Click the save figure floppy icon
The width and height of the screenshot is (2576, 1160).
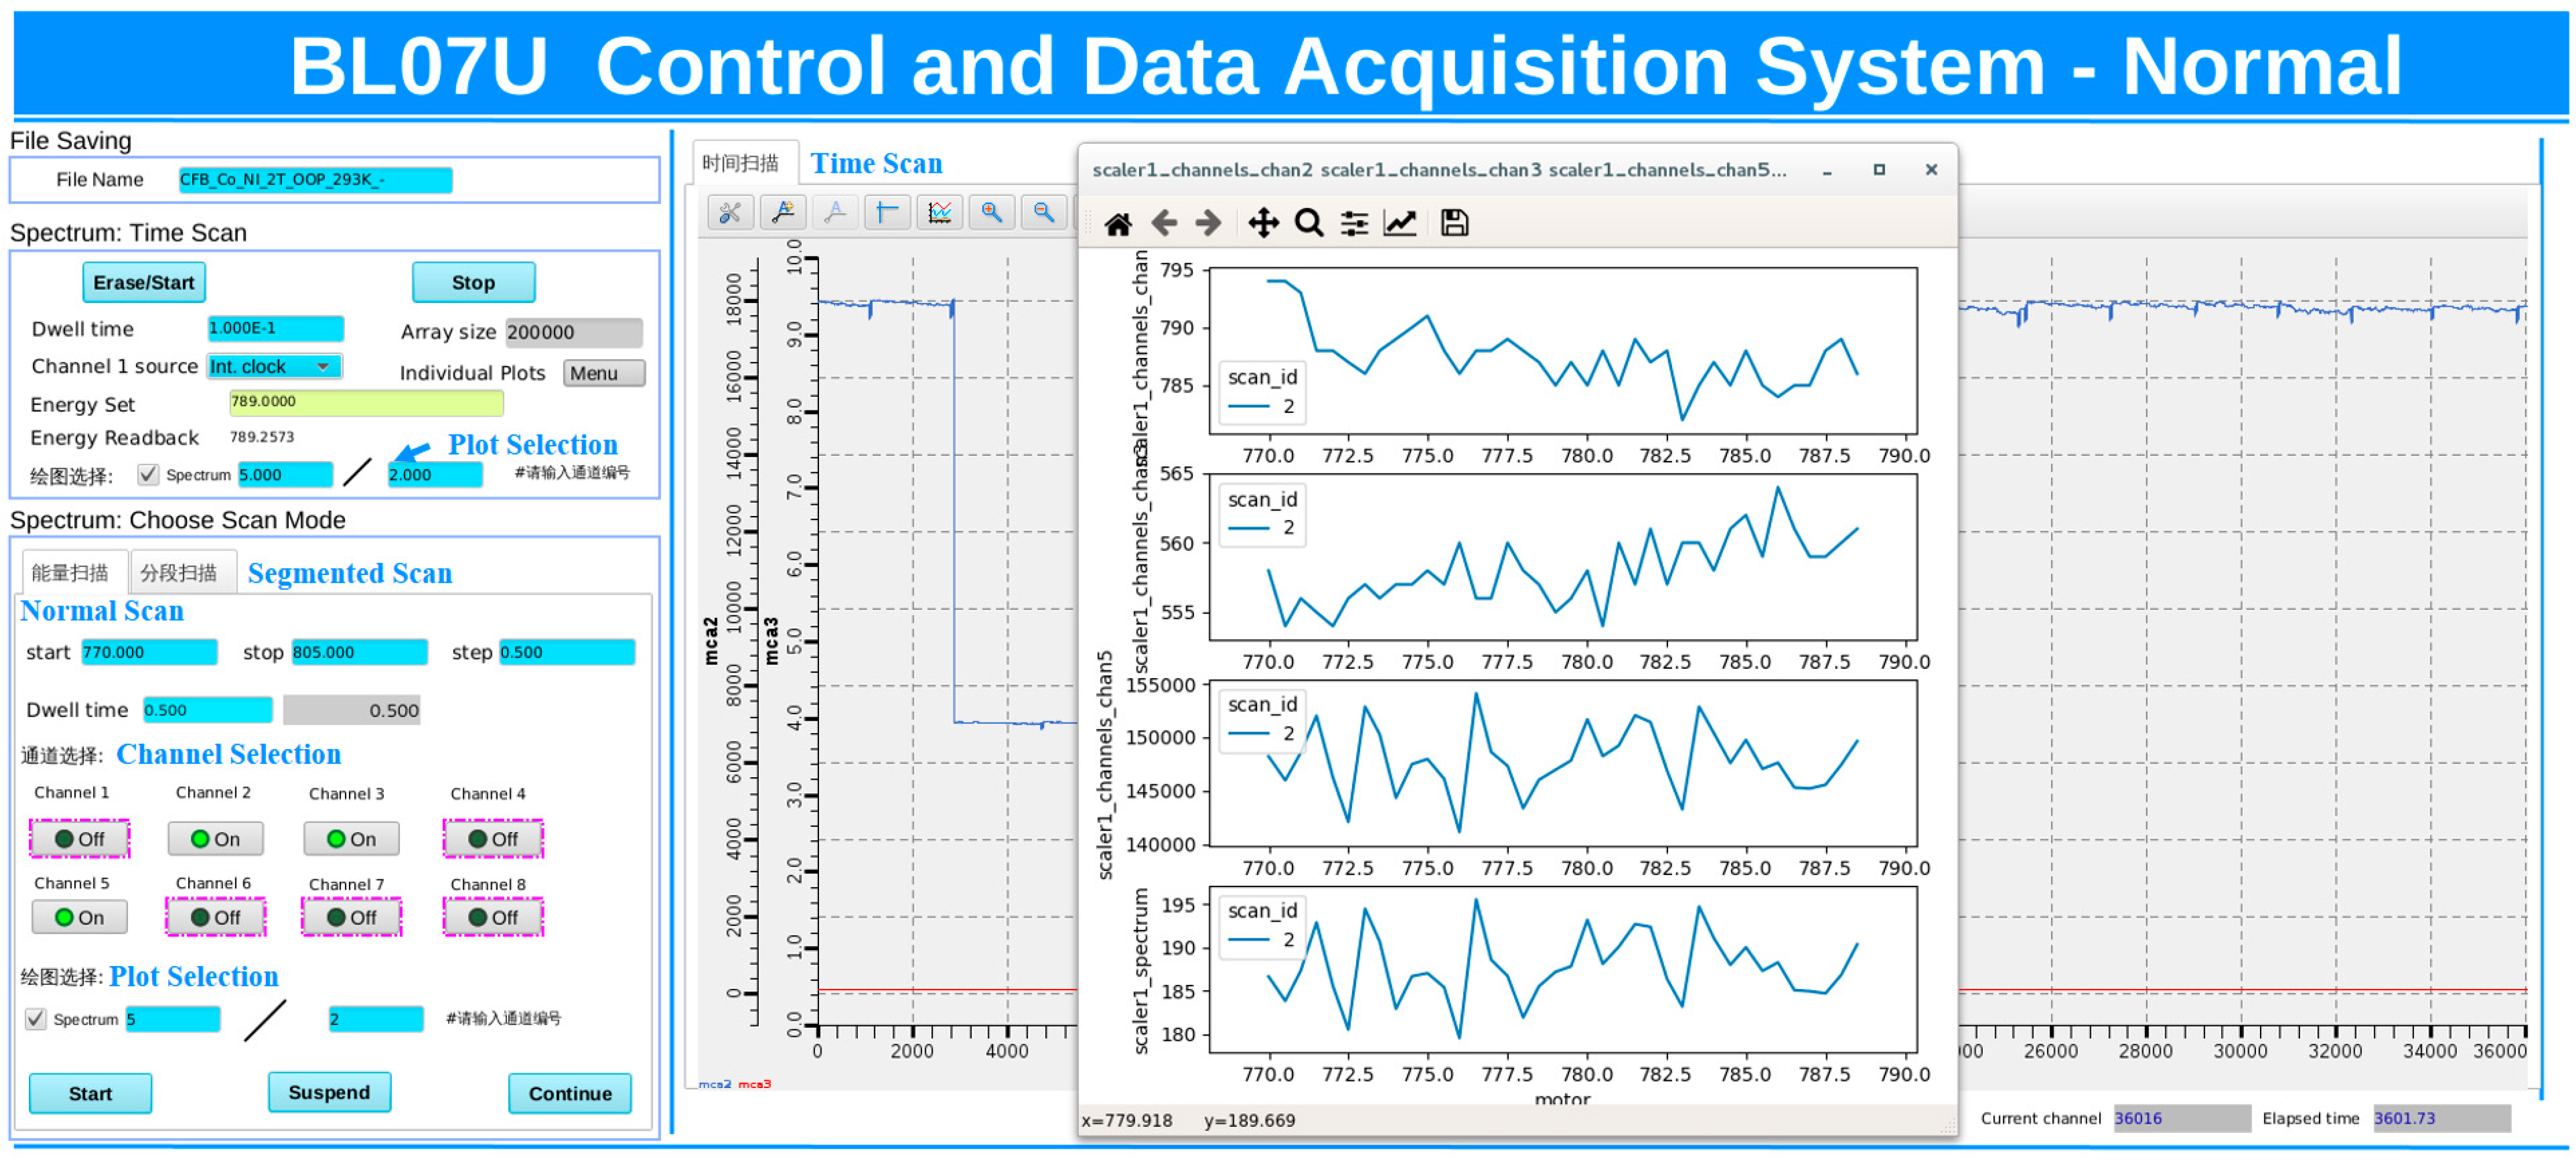pyautogui.click(x=1454, y=223)
